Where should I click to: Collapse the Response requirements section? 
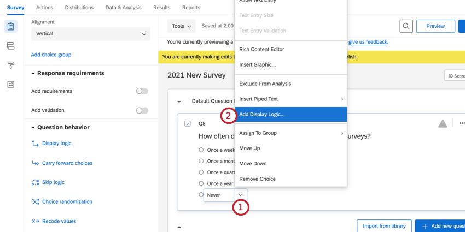tap(33, 74)
